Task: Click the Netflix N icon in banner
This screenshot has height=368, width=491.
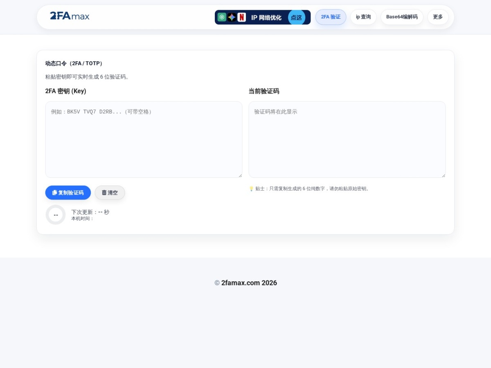Action: [x=242, y=17]
